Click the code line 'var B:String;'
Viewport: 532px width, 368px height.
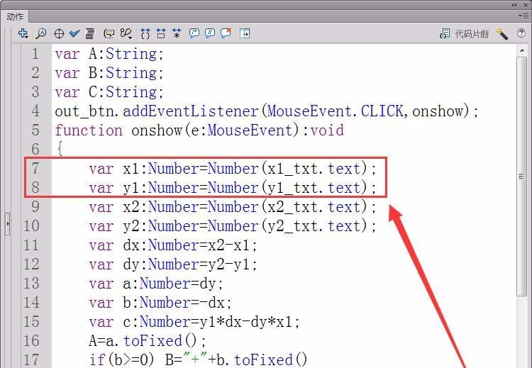(x=109, y=73)
